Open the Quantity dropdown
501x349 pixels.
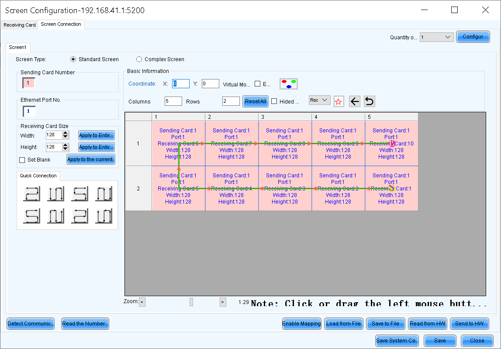point(436,37)
